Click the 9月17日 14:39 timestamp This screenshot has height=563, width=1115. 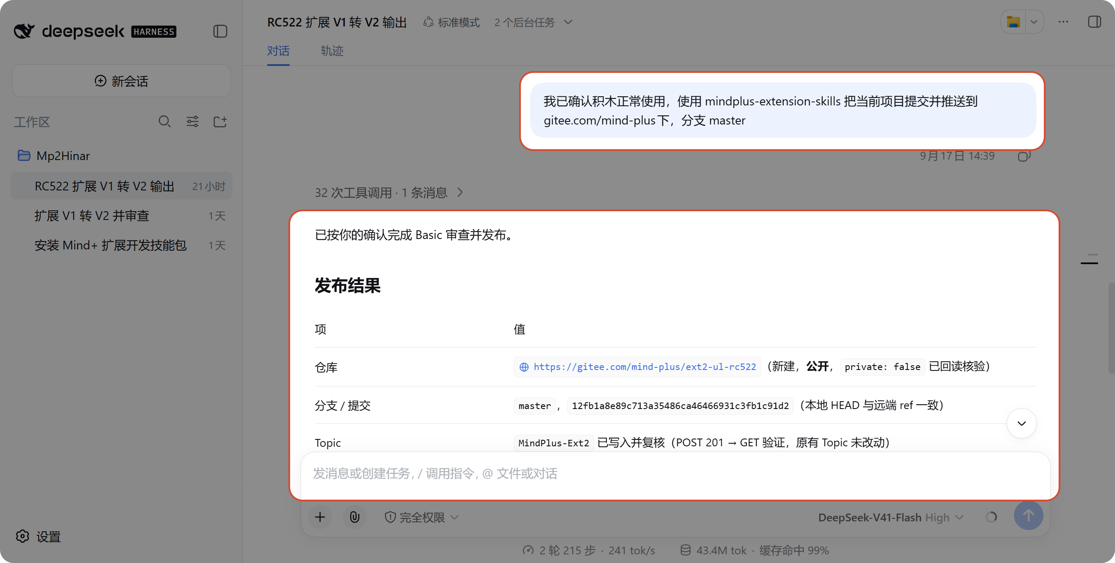957,156
